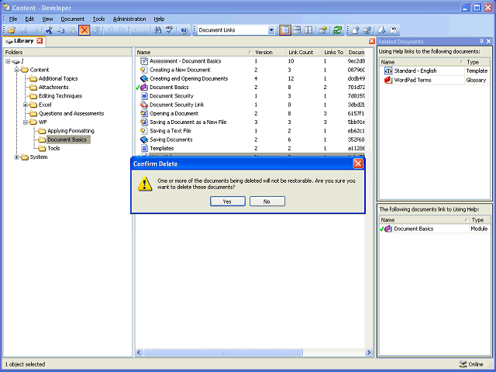Click the right scroll arrow of document list
The width and height of the screenshot is (496, 372).
pos(369,352)
